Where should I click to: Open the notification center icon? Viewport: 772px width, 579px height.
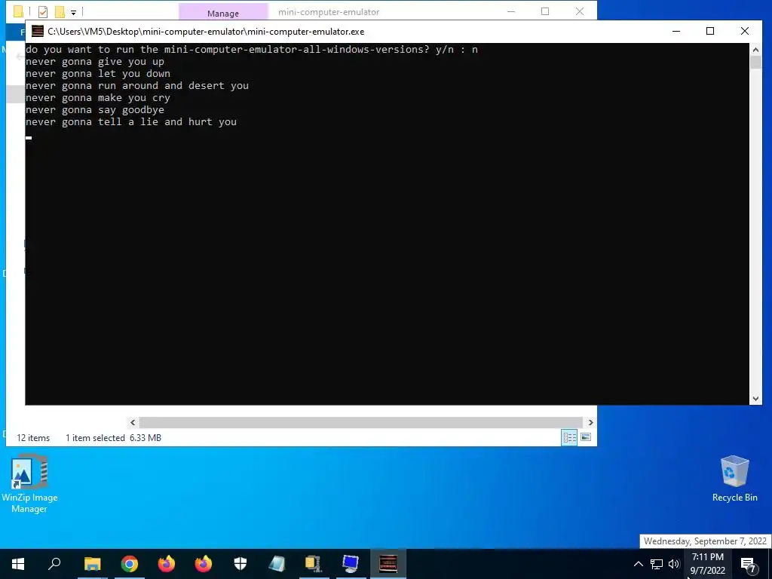[749, 564]
